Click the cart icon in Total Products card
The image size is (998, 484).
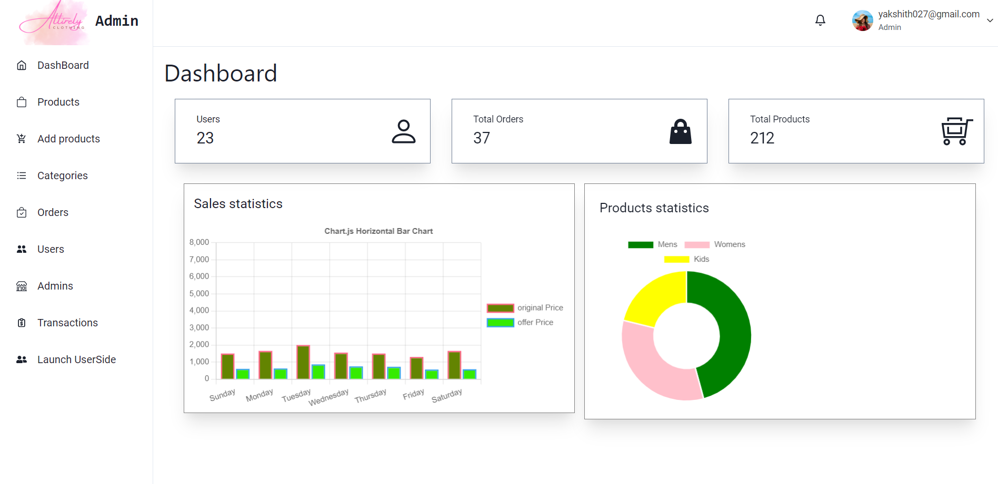point(956,131)
